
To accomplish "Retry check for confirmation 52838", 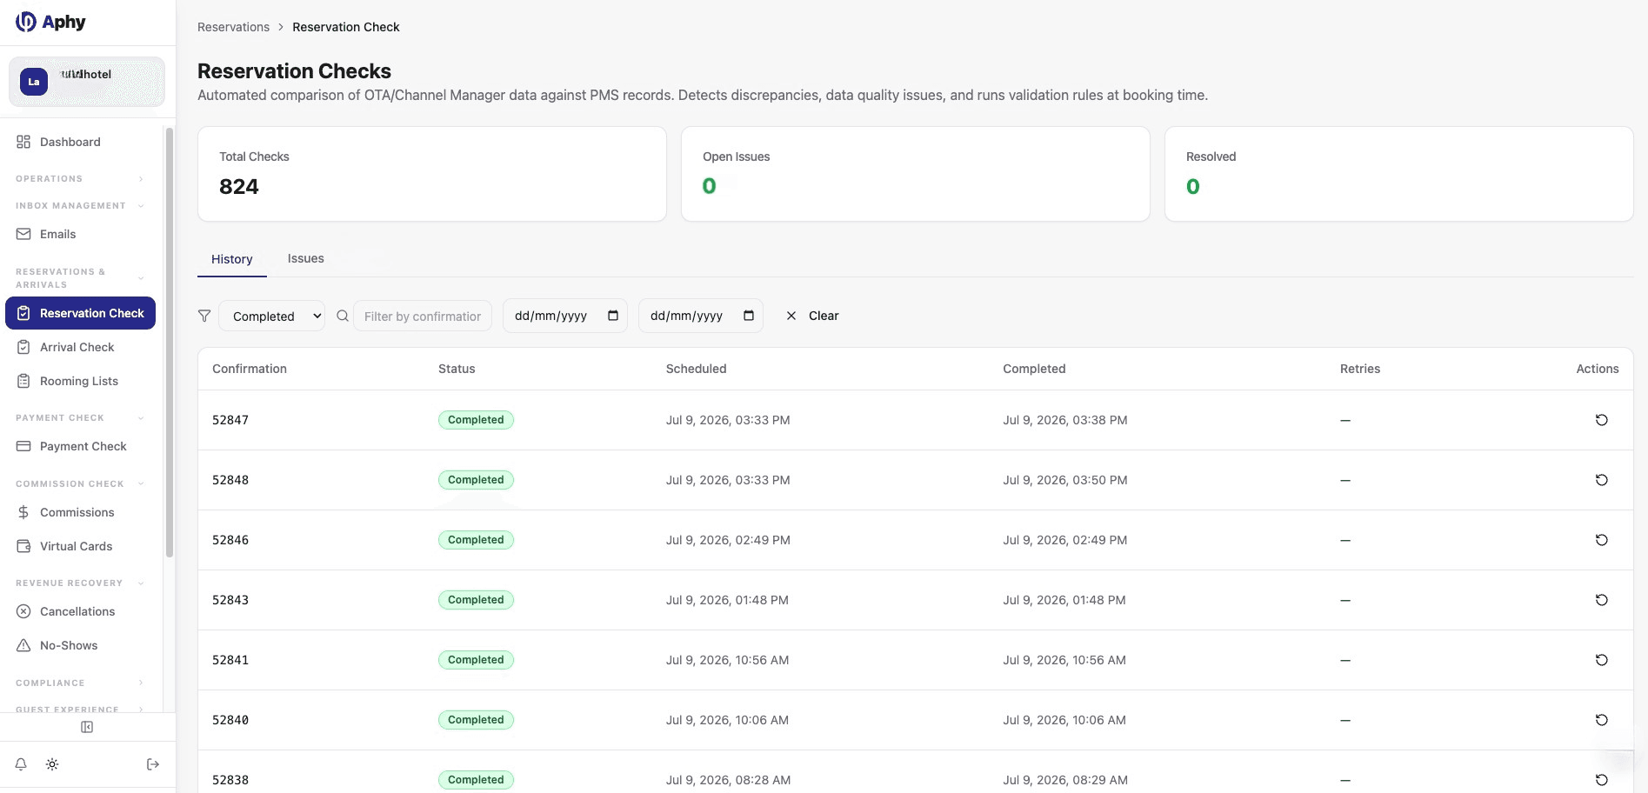I will coord(1601,780).
